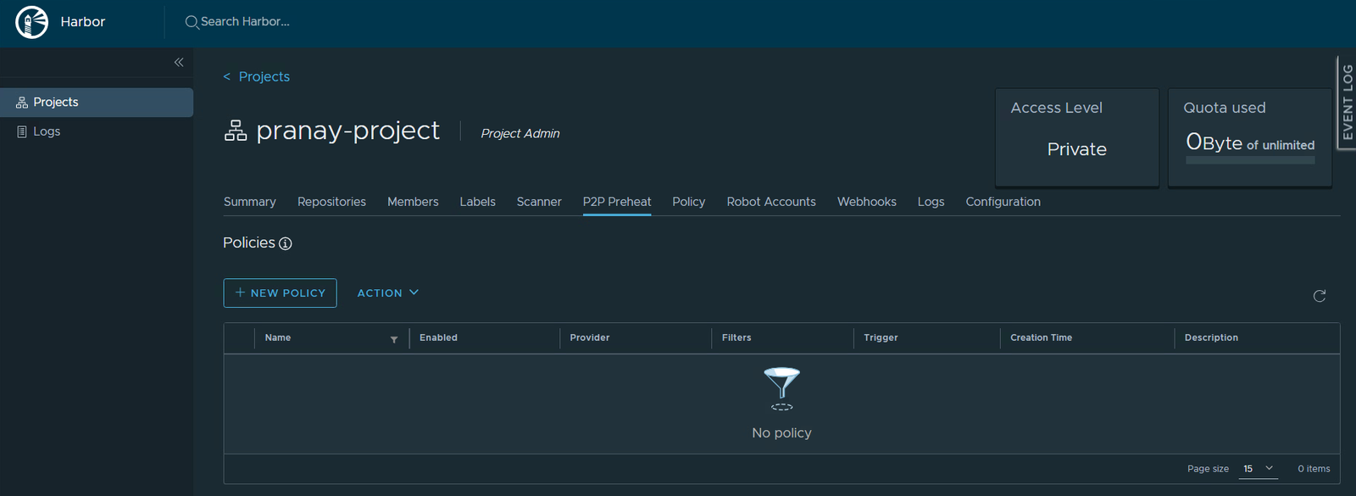Open the Policies info tooltip icon
Viewport: 1356px width, 496px height.
286,243
